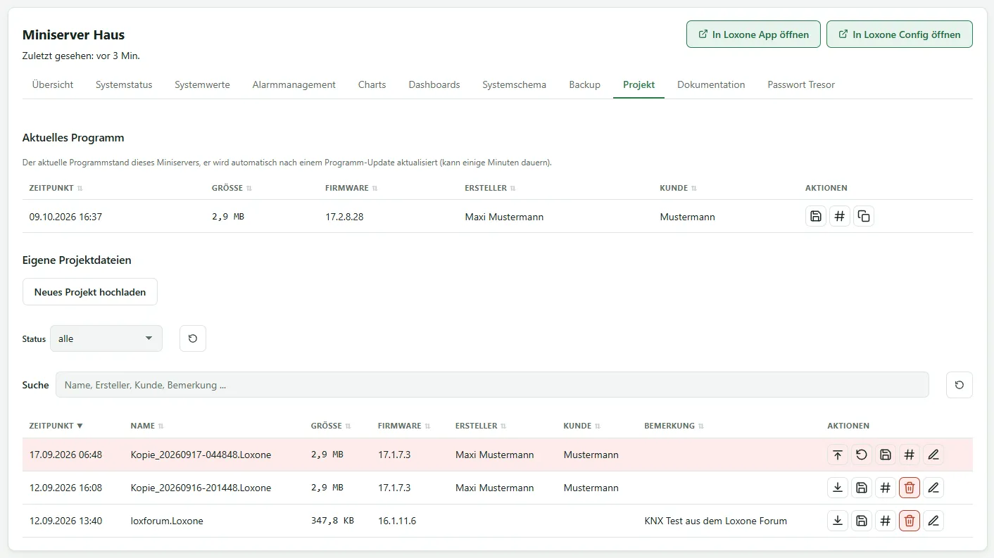Viewport: 994px width, 558px height.
Task: Open the Dokumentation tab
Action: [x=711, y=84]
